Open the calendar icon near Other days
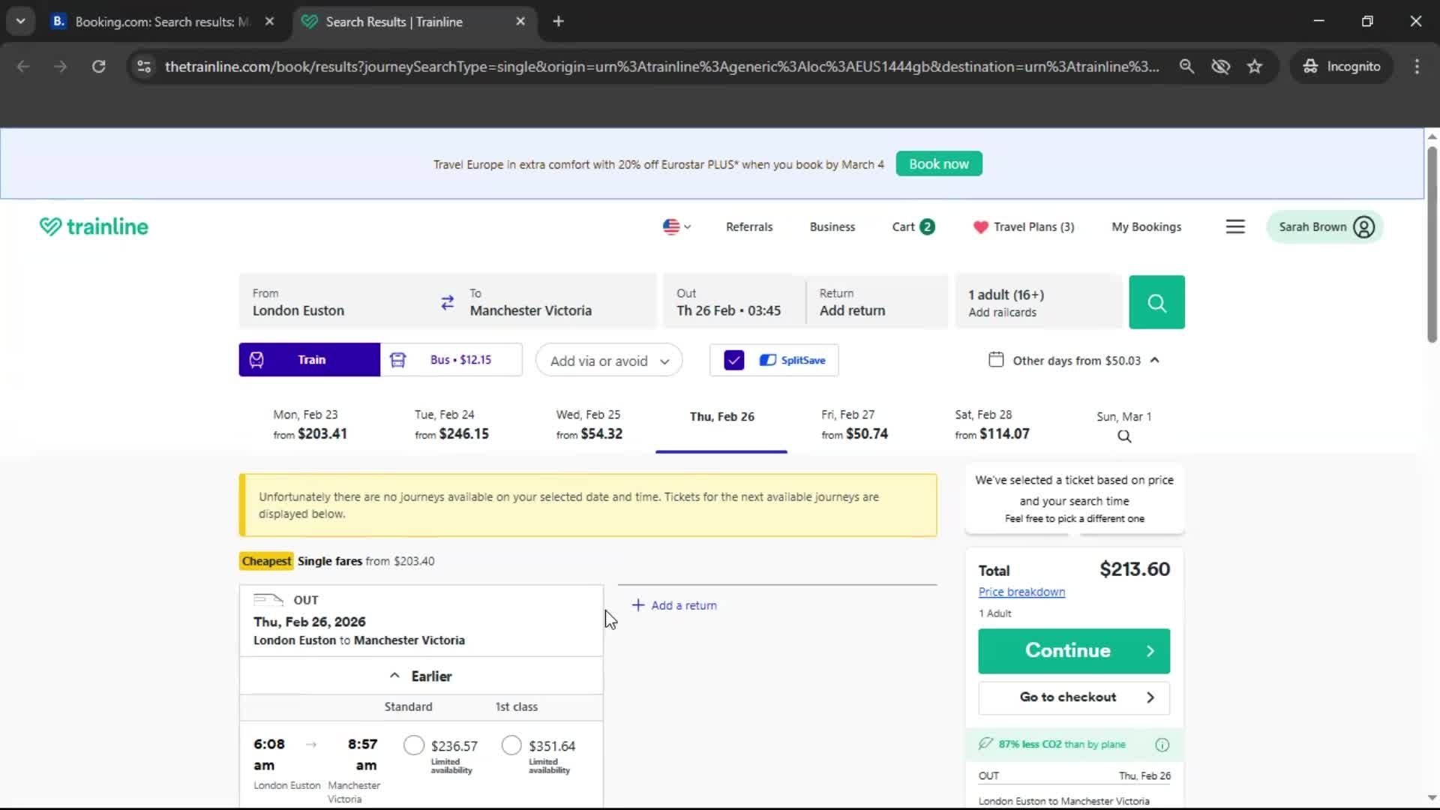This screenshot has height=810, width=1440. coord(996,360)
